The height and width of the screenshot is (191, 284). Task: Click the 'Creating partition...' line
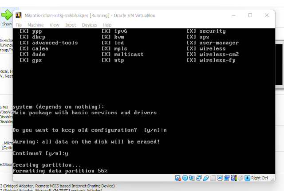point(47,165)
